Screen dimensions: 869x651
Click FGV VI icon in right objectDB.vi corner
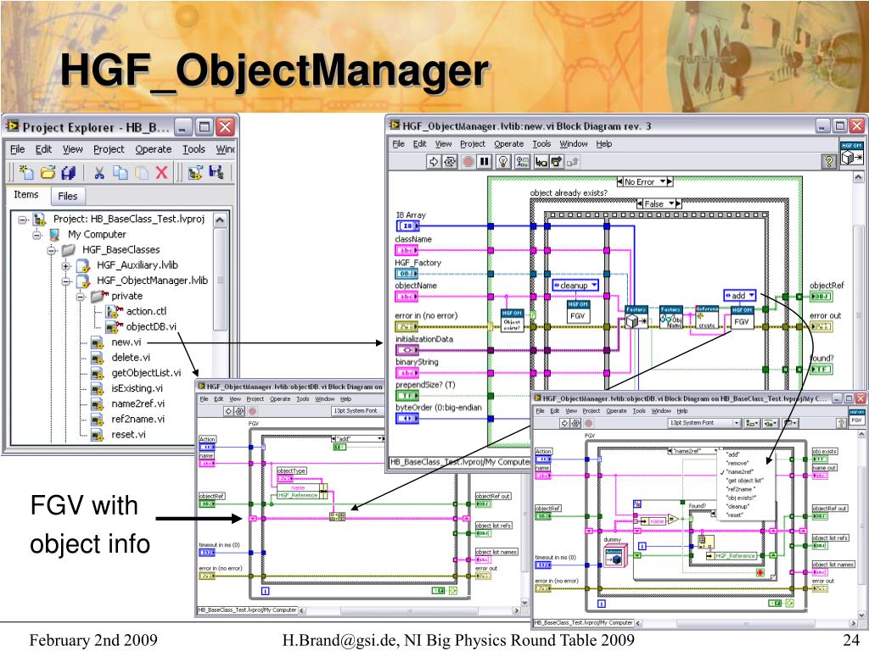857,417
